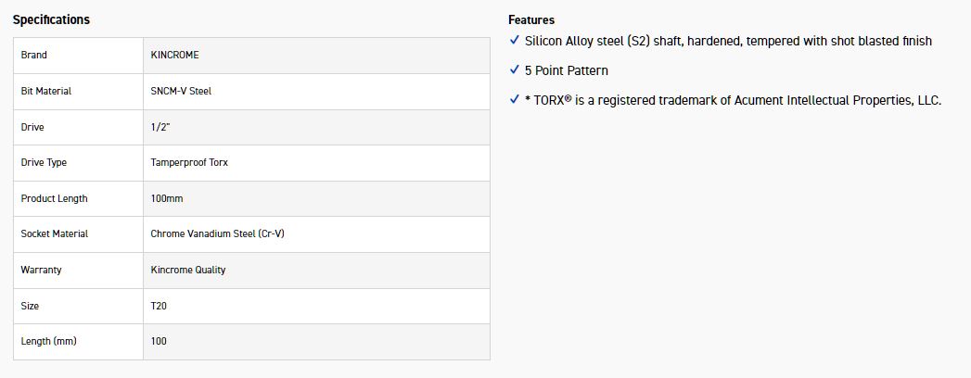Click the Specifications heading
The height and width of the screenshot is (378, 971).
(51, 19)
